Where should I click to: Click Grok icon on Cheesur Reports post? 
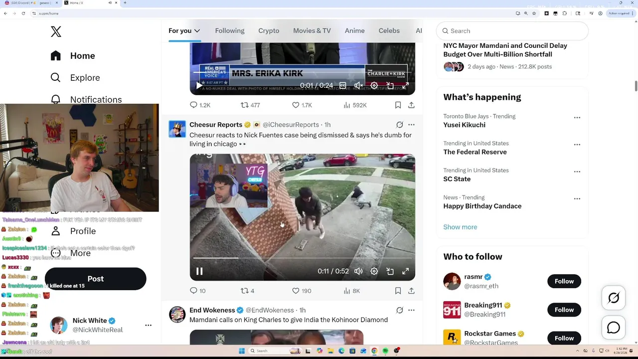[x=400, y=125]
